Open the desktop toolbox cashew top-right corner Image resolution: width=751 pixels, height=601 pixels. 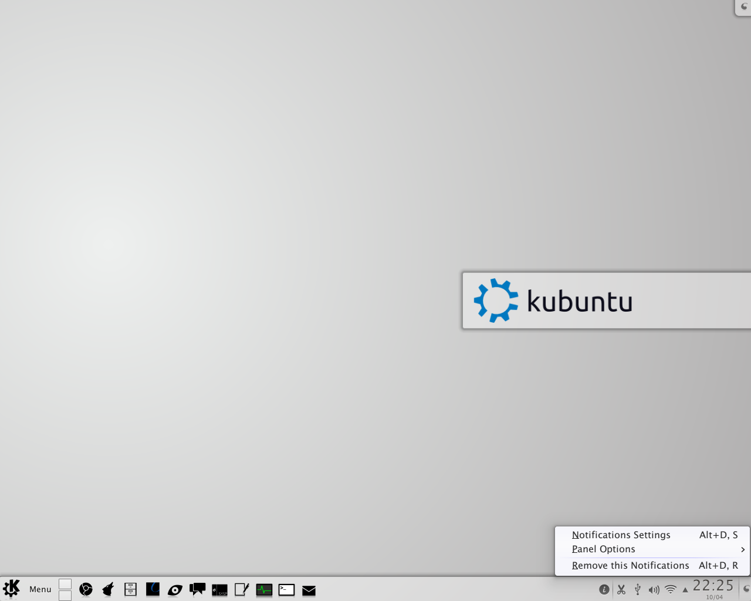coord(743,7)
